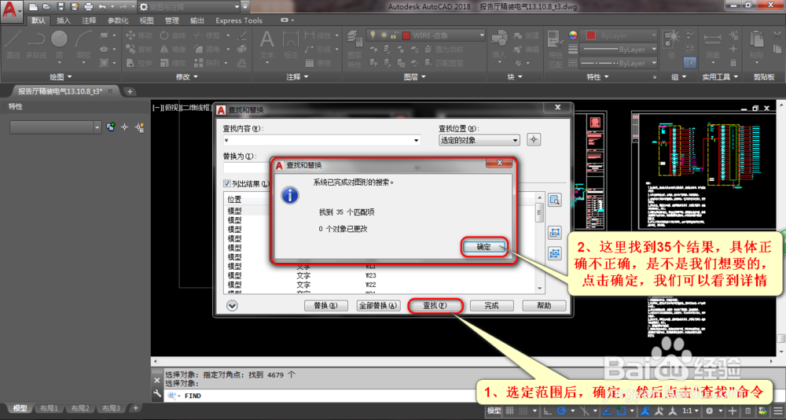786x420 pixels.
Task: Toggle group selection highlighted button in Group panel
Action: tap(690, 63)
